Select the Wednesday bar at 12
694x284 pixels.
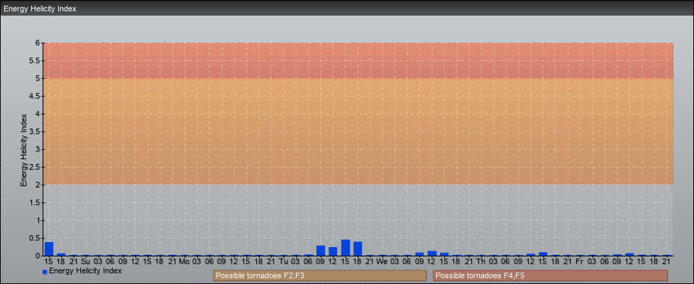pyautogui.click(x=432, y=253)
